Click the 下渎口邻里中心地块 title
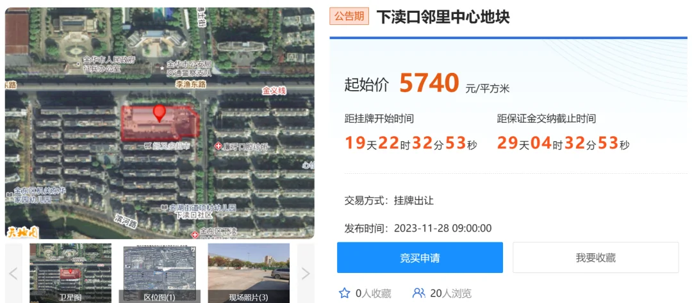Screen dimensions: 692x303 click(443, 17)
